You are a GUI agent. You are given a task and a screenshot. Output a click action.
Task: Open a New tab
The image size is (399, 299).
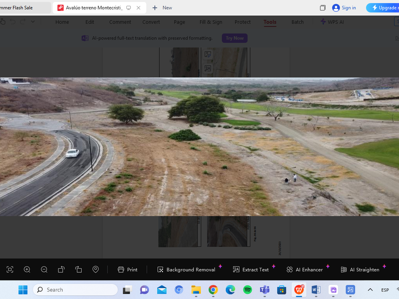162,8
